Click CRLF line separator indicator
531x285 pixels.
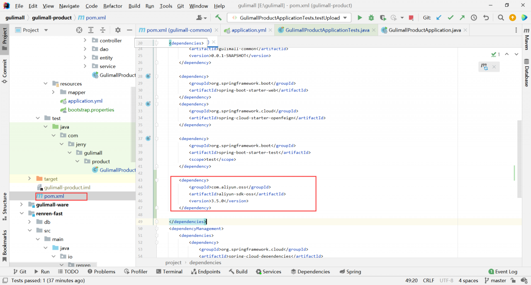[x=428, y=280]
